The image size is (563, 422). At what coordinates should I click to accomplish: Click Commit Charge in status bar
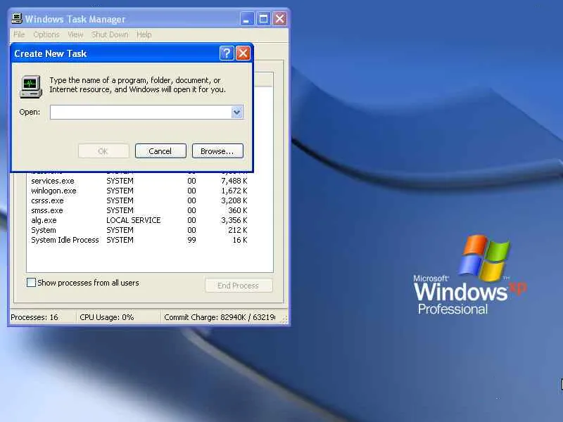pyautogui.click(x=220, y=318)
